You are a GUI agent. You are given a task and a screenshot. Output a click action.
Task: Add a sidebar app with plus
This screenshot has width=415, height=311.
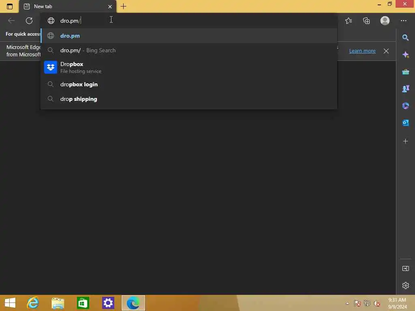(x=405, y=141)
